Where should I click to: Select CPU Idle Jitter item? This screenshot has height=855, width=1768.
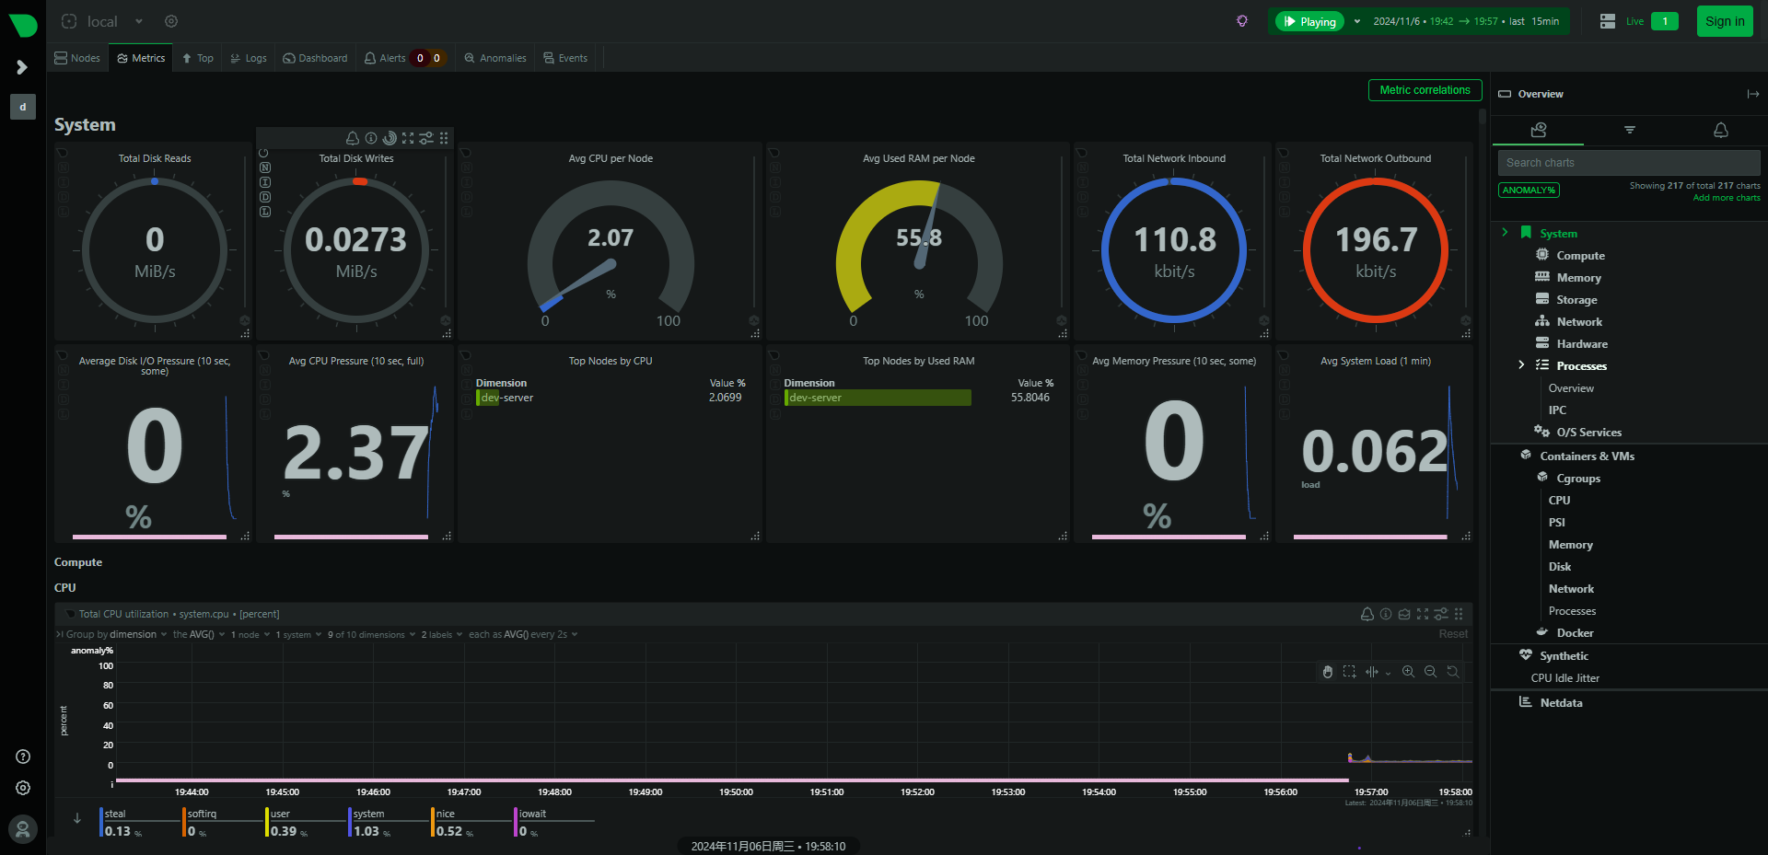pos(1564,678)
